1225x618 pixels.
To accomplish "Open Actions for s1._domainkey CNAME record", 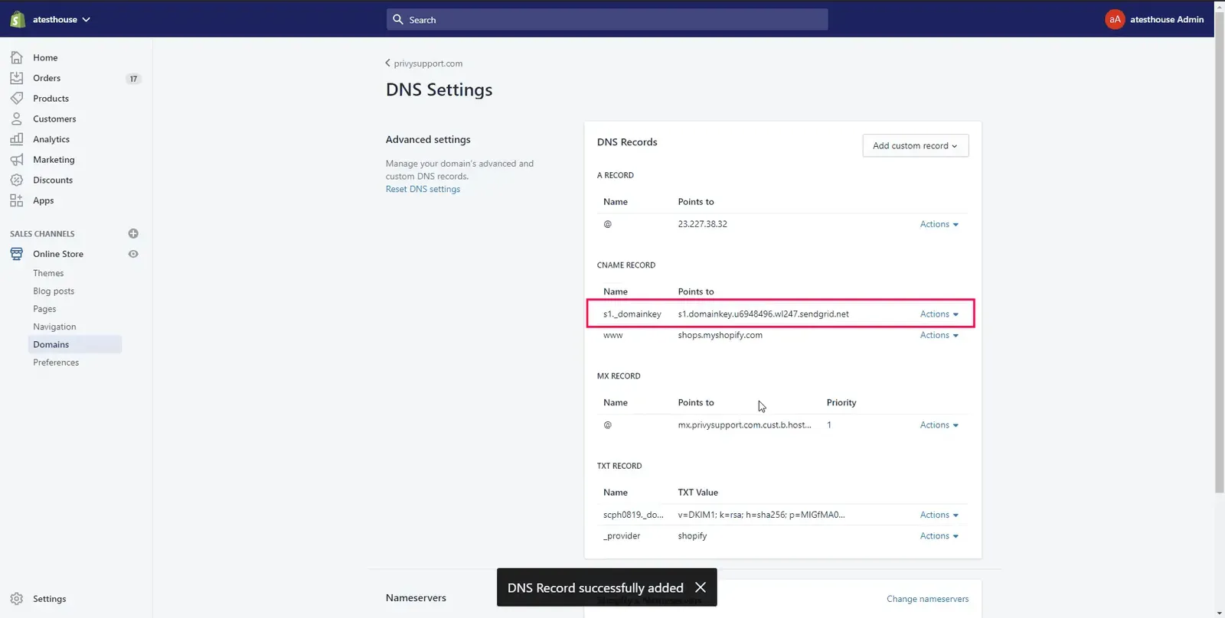I will (x=939, y=314).
